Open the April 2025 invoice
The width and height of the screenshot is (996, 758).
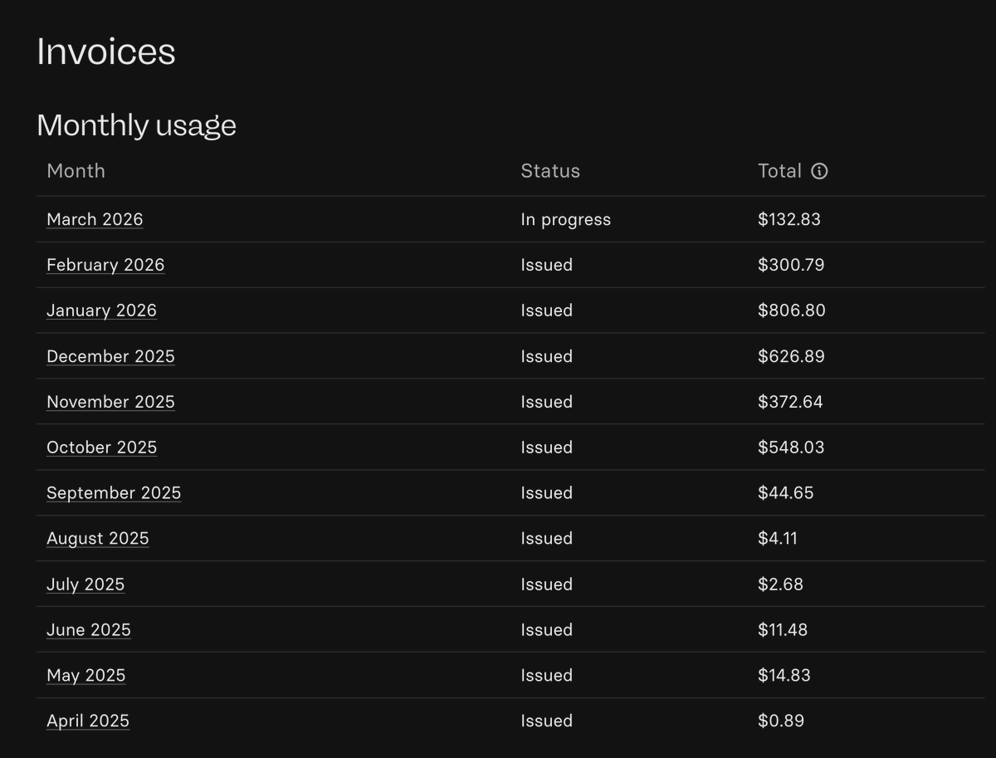pyautogui.click(x=88, y=721)
